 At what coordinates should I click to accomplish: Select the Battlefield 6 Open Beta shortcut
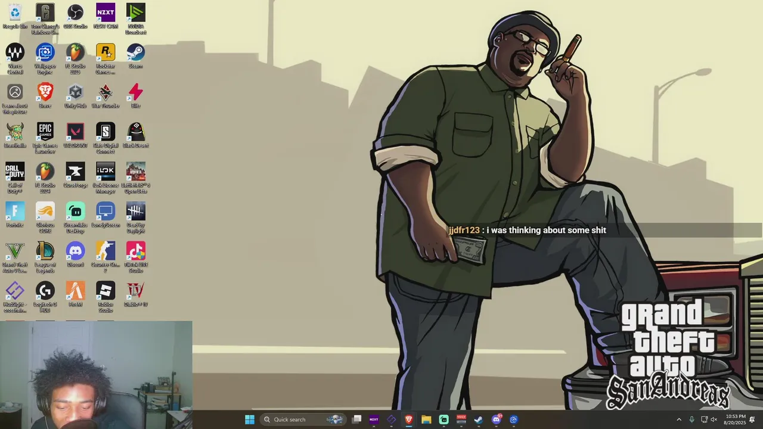coord(135,178)
